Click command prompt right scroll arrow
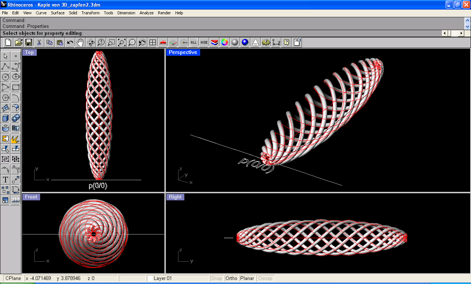This screenshot has width=471, height=284. point(461,33)
